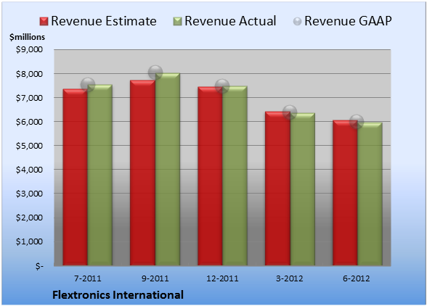Click the 3-2012 quarter label

click(x=290, y=278)
